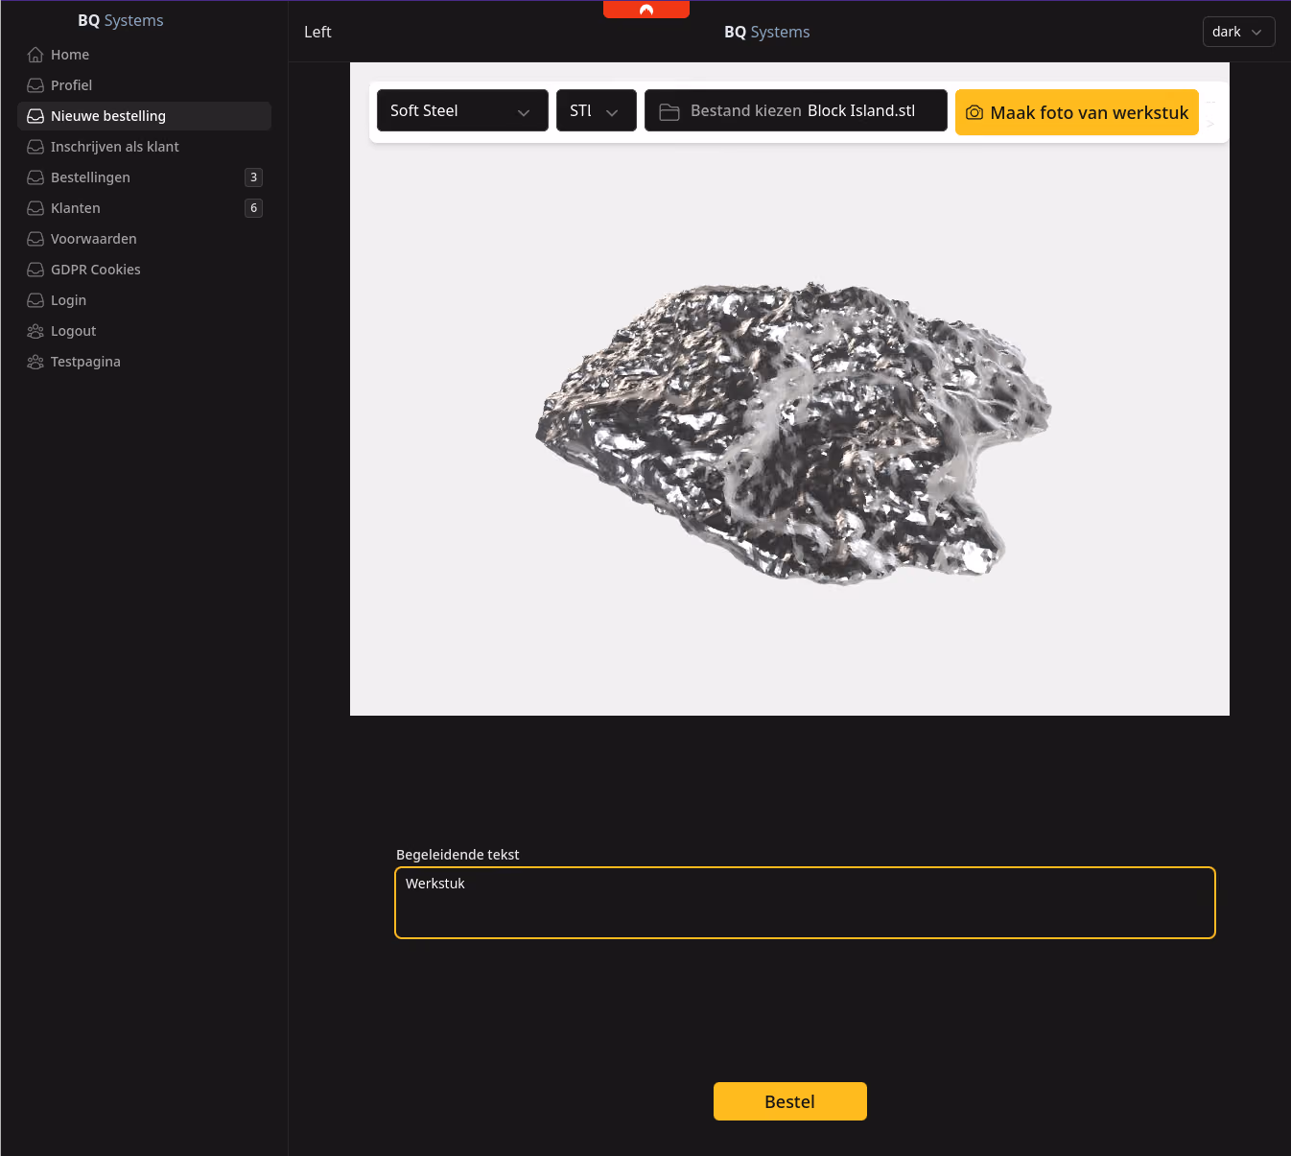This screenshot has height=1156, width=1291.
Task: Click the Bestel order button
Action: [x=790, y=1101]
